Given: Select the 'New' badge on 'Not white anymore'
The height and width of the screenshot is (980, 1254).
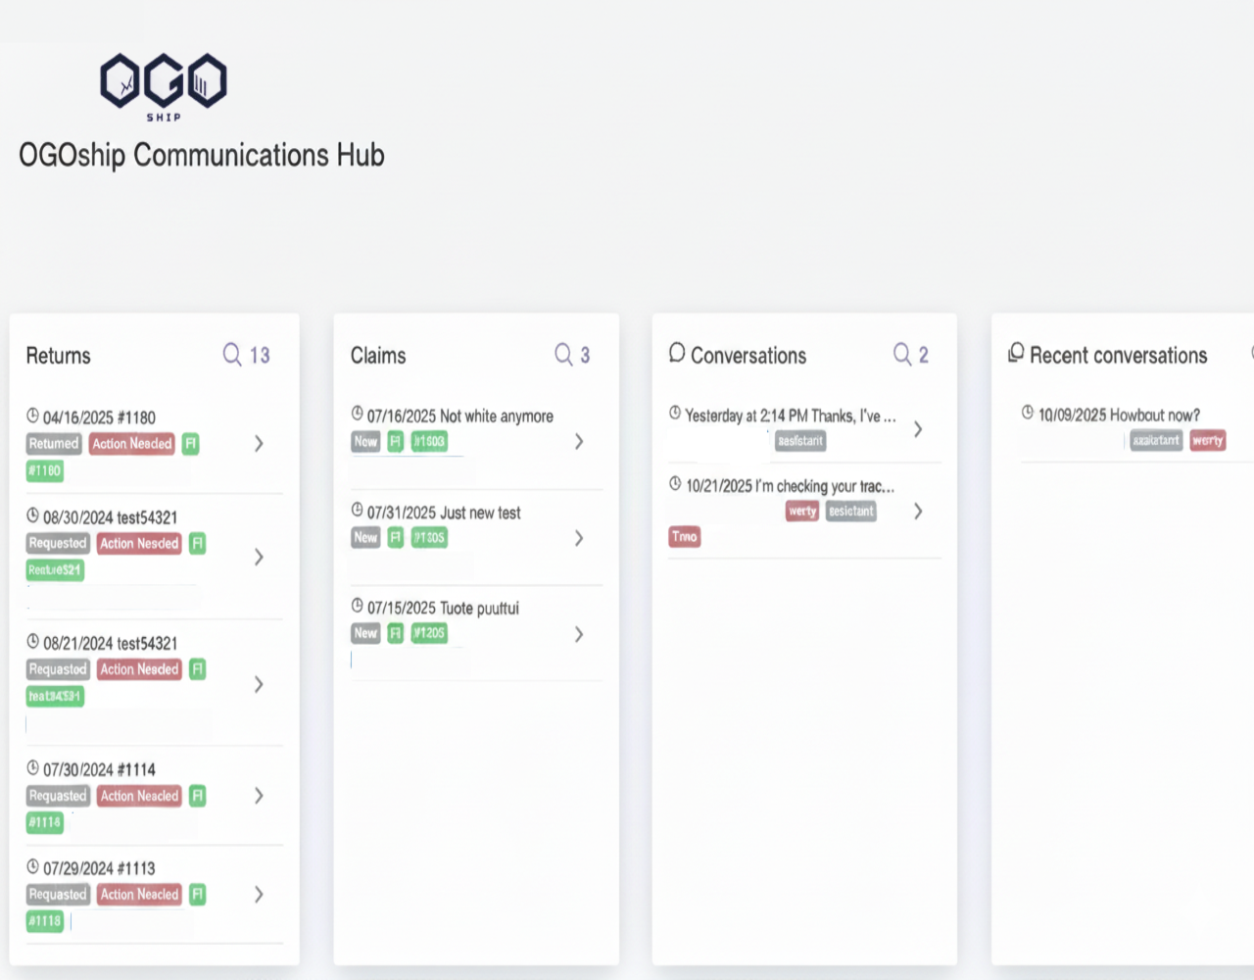Looking at the screenshot, I should click(365, 441).
